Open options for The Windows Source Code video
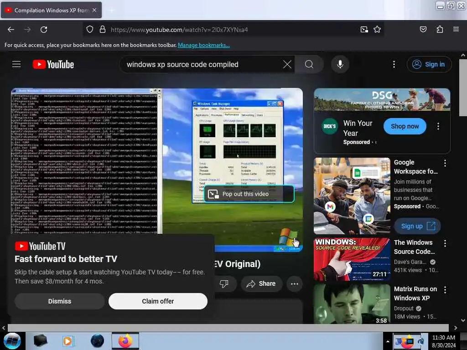 (x=445, y=243)
